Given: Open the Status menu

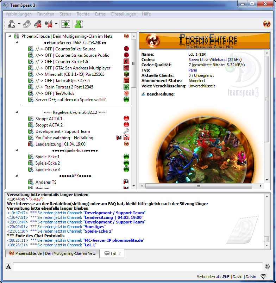Looking at the screenshot, I should tap(65, 14).
